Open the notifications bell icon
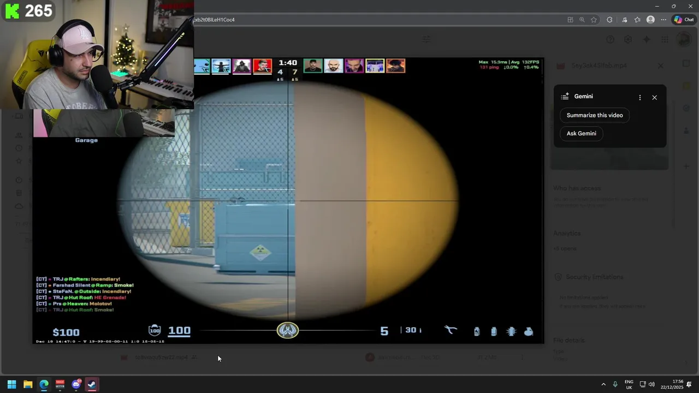This screenshot has width=699, height=393. 690,384
